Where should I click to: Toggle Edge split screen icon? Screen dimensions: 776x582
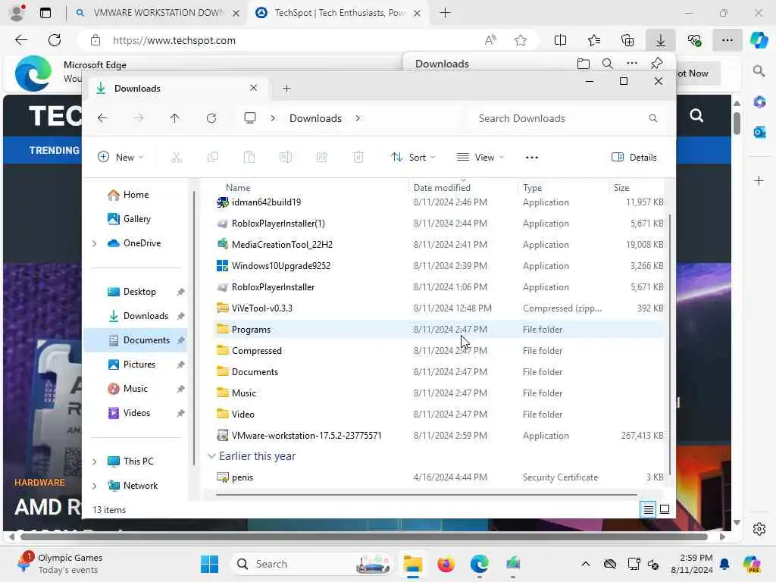(x=560, y=41)
